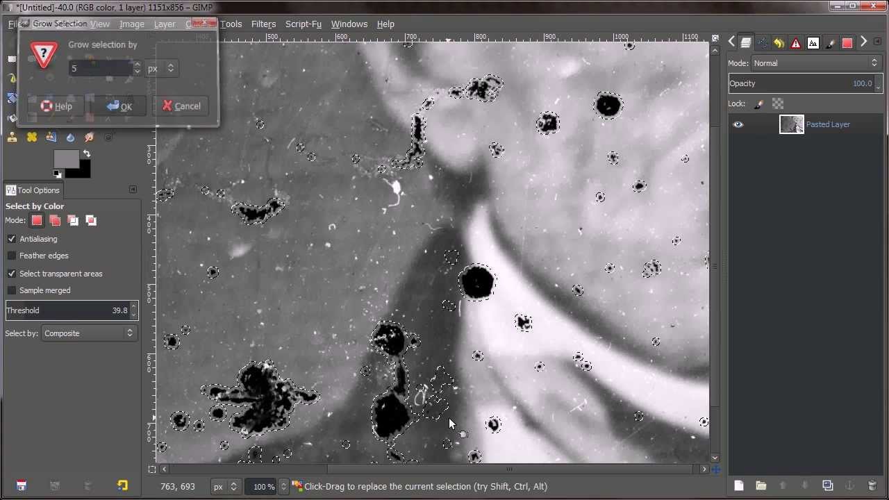Viewport: 889px width, 500px height.
Task: Open the Undo History dock tab
Action: 779,43
